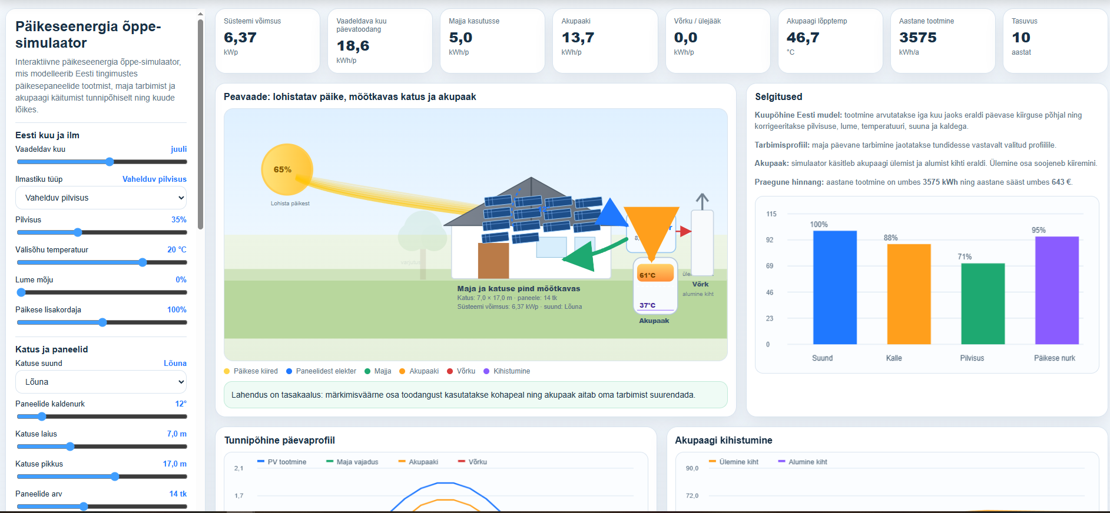Open the Ilmastiku tüüp dropdown
The height and width of the screenshot is (513, 1110).
(x=101, y=198)
